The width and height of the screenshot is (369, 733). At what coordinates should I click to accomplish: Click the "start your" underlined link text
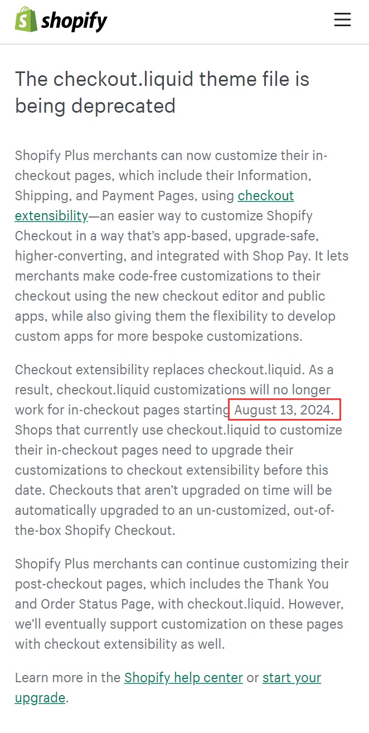[x=292, y=678]
